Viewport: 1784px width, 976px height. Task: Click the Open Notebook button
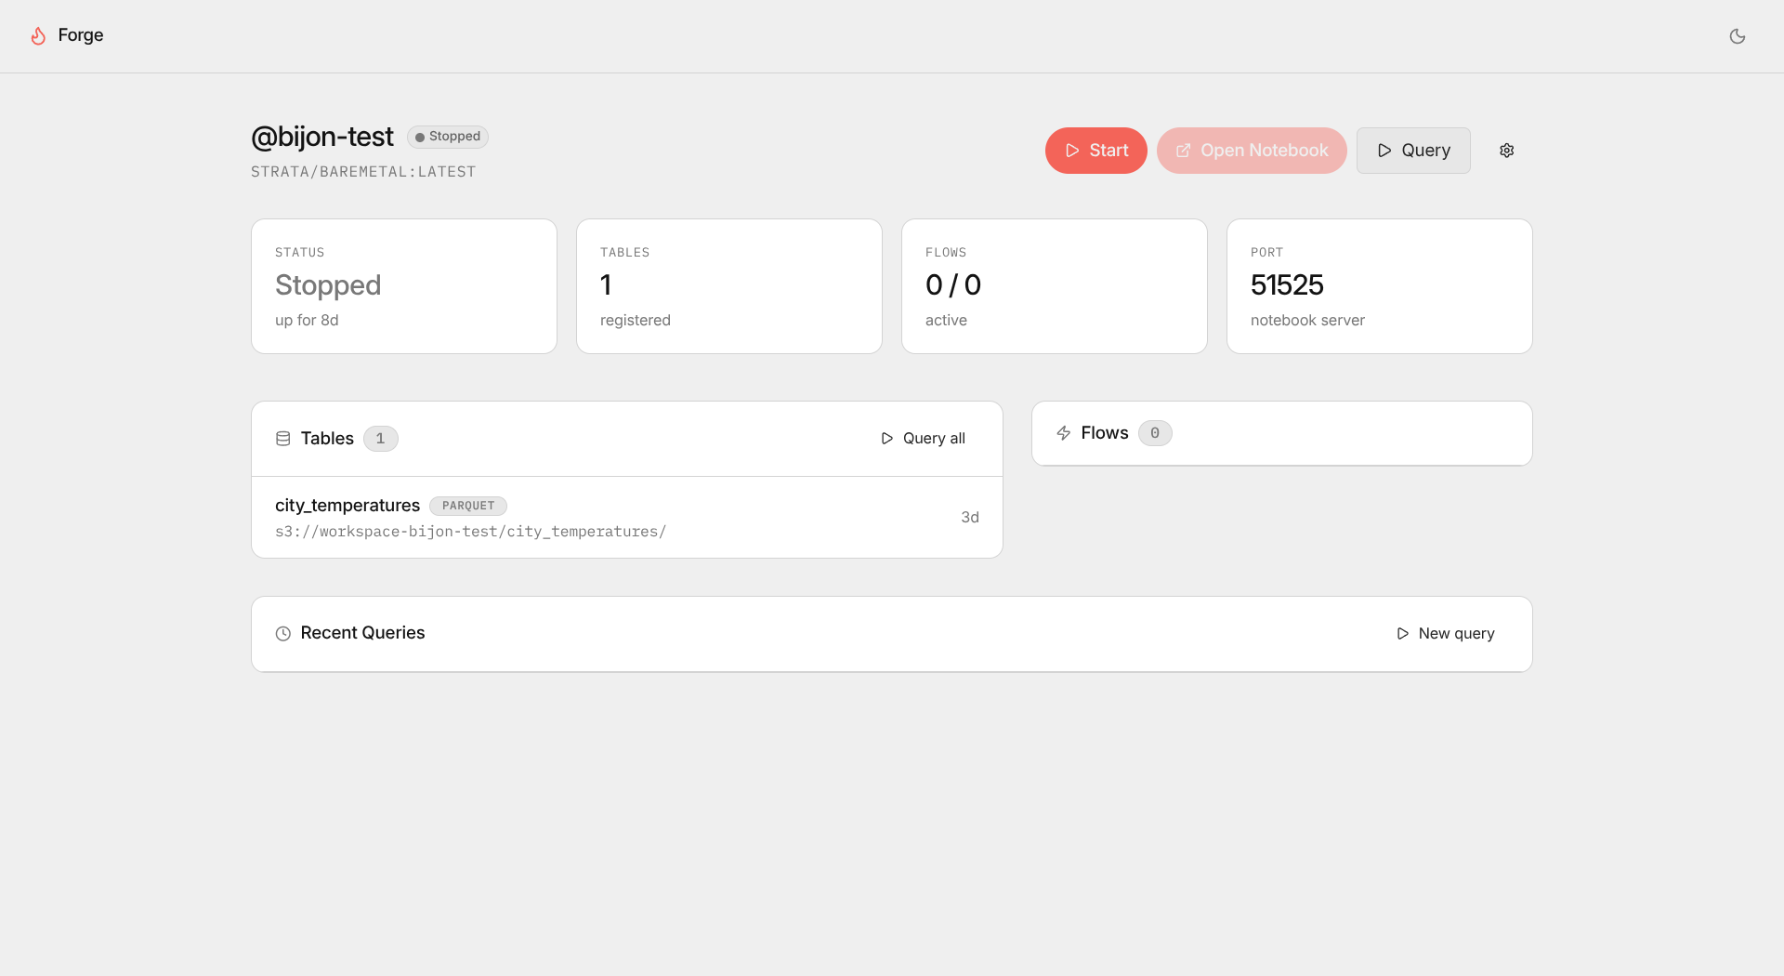point(1252,151)
